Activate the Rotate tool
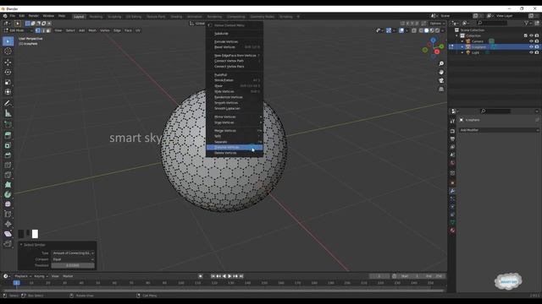The height and width of the screenshot is (304, 542). coord(8,72)
